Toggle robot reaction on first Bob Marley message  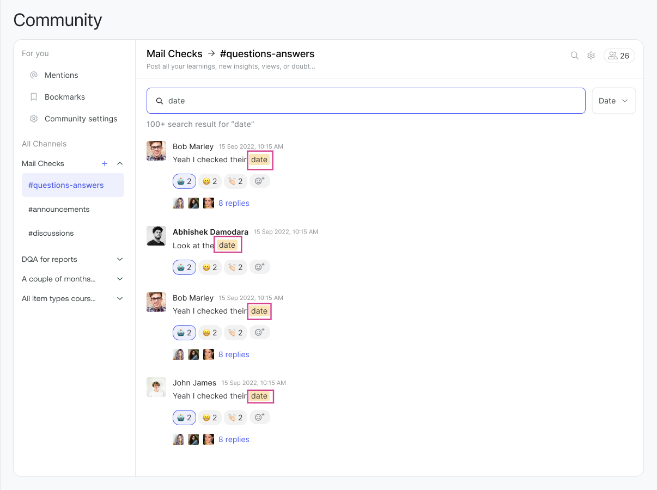[x=184, y=181]
